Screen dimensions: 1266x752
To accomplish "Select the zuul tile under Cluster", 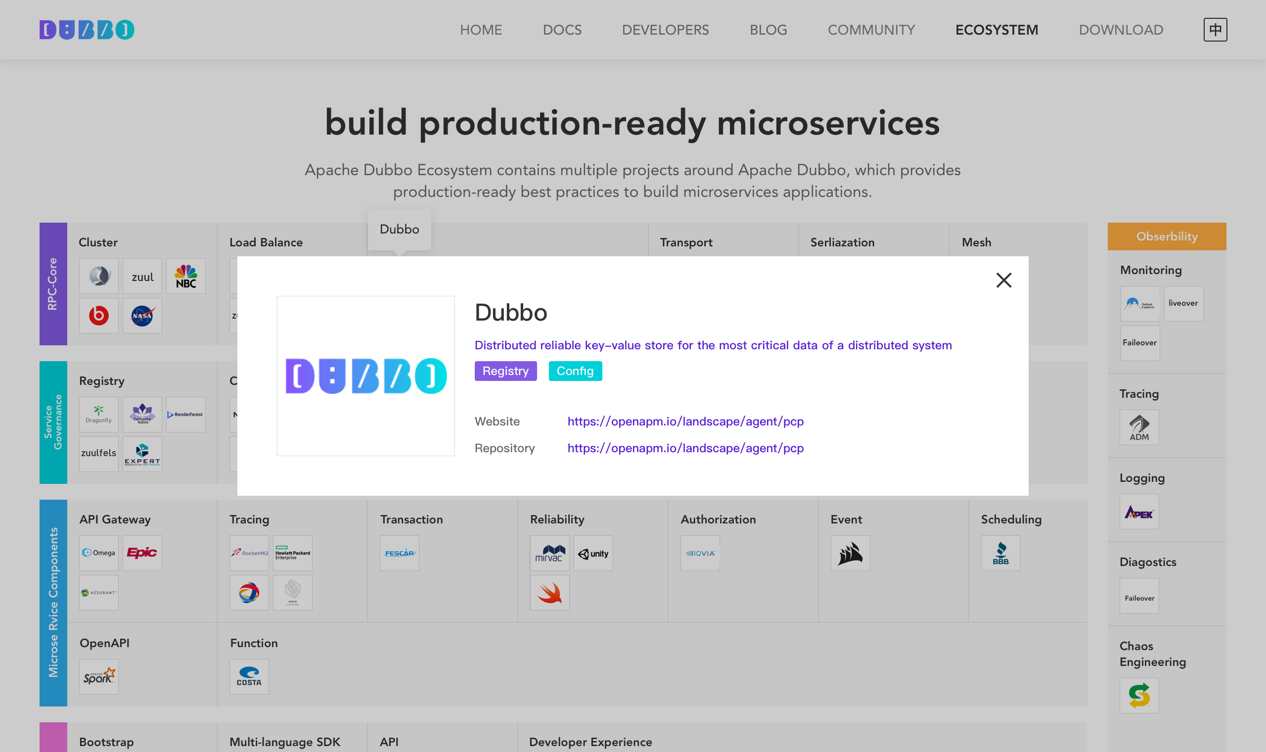I will click(142, 276).
